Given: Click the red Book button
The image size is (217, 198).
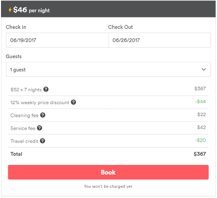Looking at the screenshot, I should click(108, 172).
